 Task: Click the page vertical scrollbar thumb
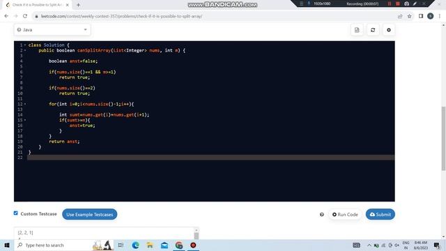(x=443, y=138)
